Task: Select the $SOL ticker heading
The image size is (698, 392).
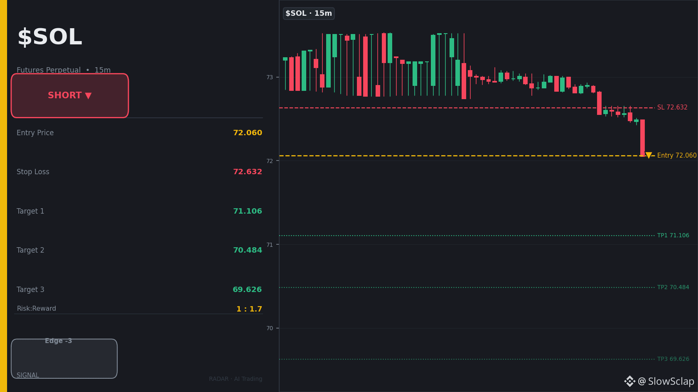Action: point(49,37)
